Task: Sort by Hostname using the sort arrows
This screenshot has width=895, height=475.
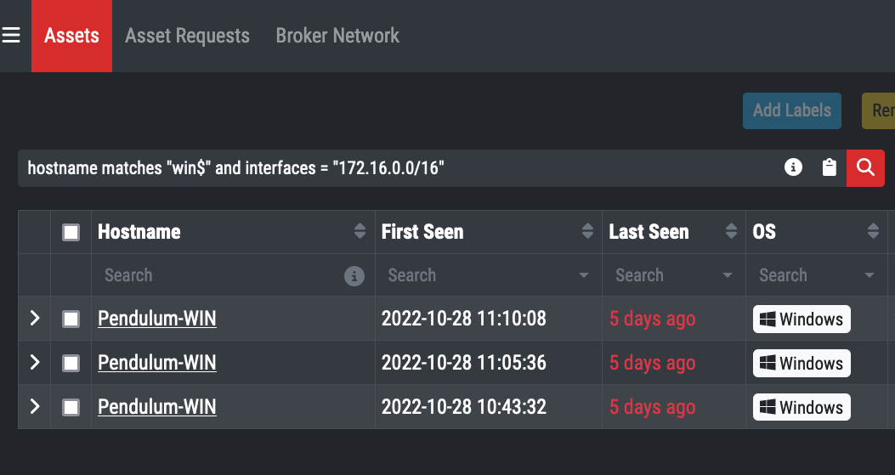Action: coord(360,232)
